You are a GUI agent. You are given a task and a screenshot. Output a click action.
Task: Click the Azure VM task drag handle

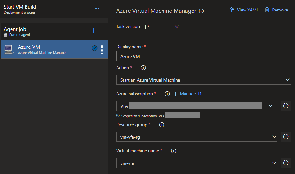pos(102,49)
